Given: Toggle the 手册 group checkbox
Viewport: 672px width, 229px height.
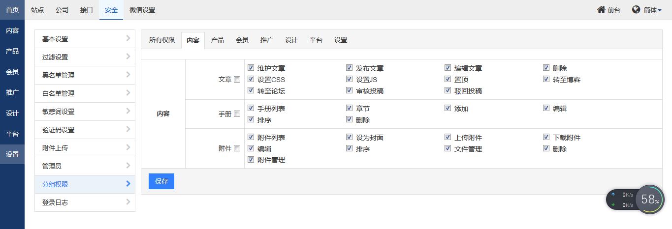Looking at the screenshot, I should point(237,114).
